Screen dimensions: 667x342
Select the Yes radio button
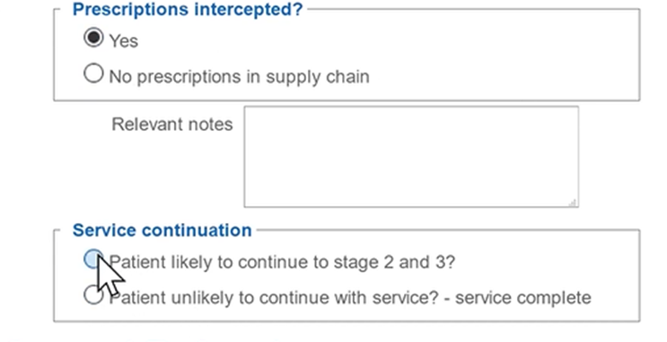93,38
